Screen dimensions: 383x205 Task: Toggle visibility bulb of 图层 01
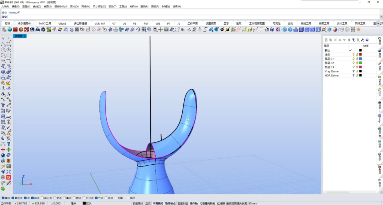(354, 59)
